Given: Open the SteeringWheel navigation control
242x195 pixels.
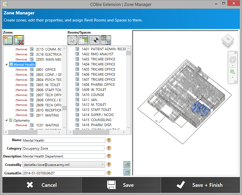Looking at the screenshot, I should pyautogui.click(x=233, y=60).
